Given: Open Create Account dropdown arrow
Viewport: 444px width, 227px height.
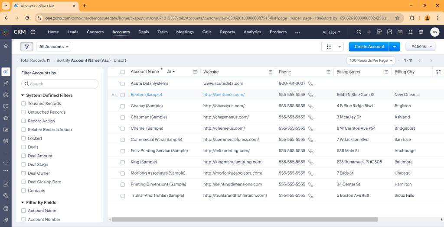Looking at the screenshot, I should point(395,47).
